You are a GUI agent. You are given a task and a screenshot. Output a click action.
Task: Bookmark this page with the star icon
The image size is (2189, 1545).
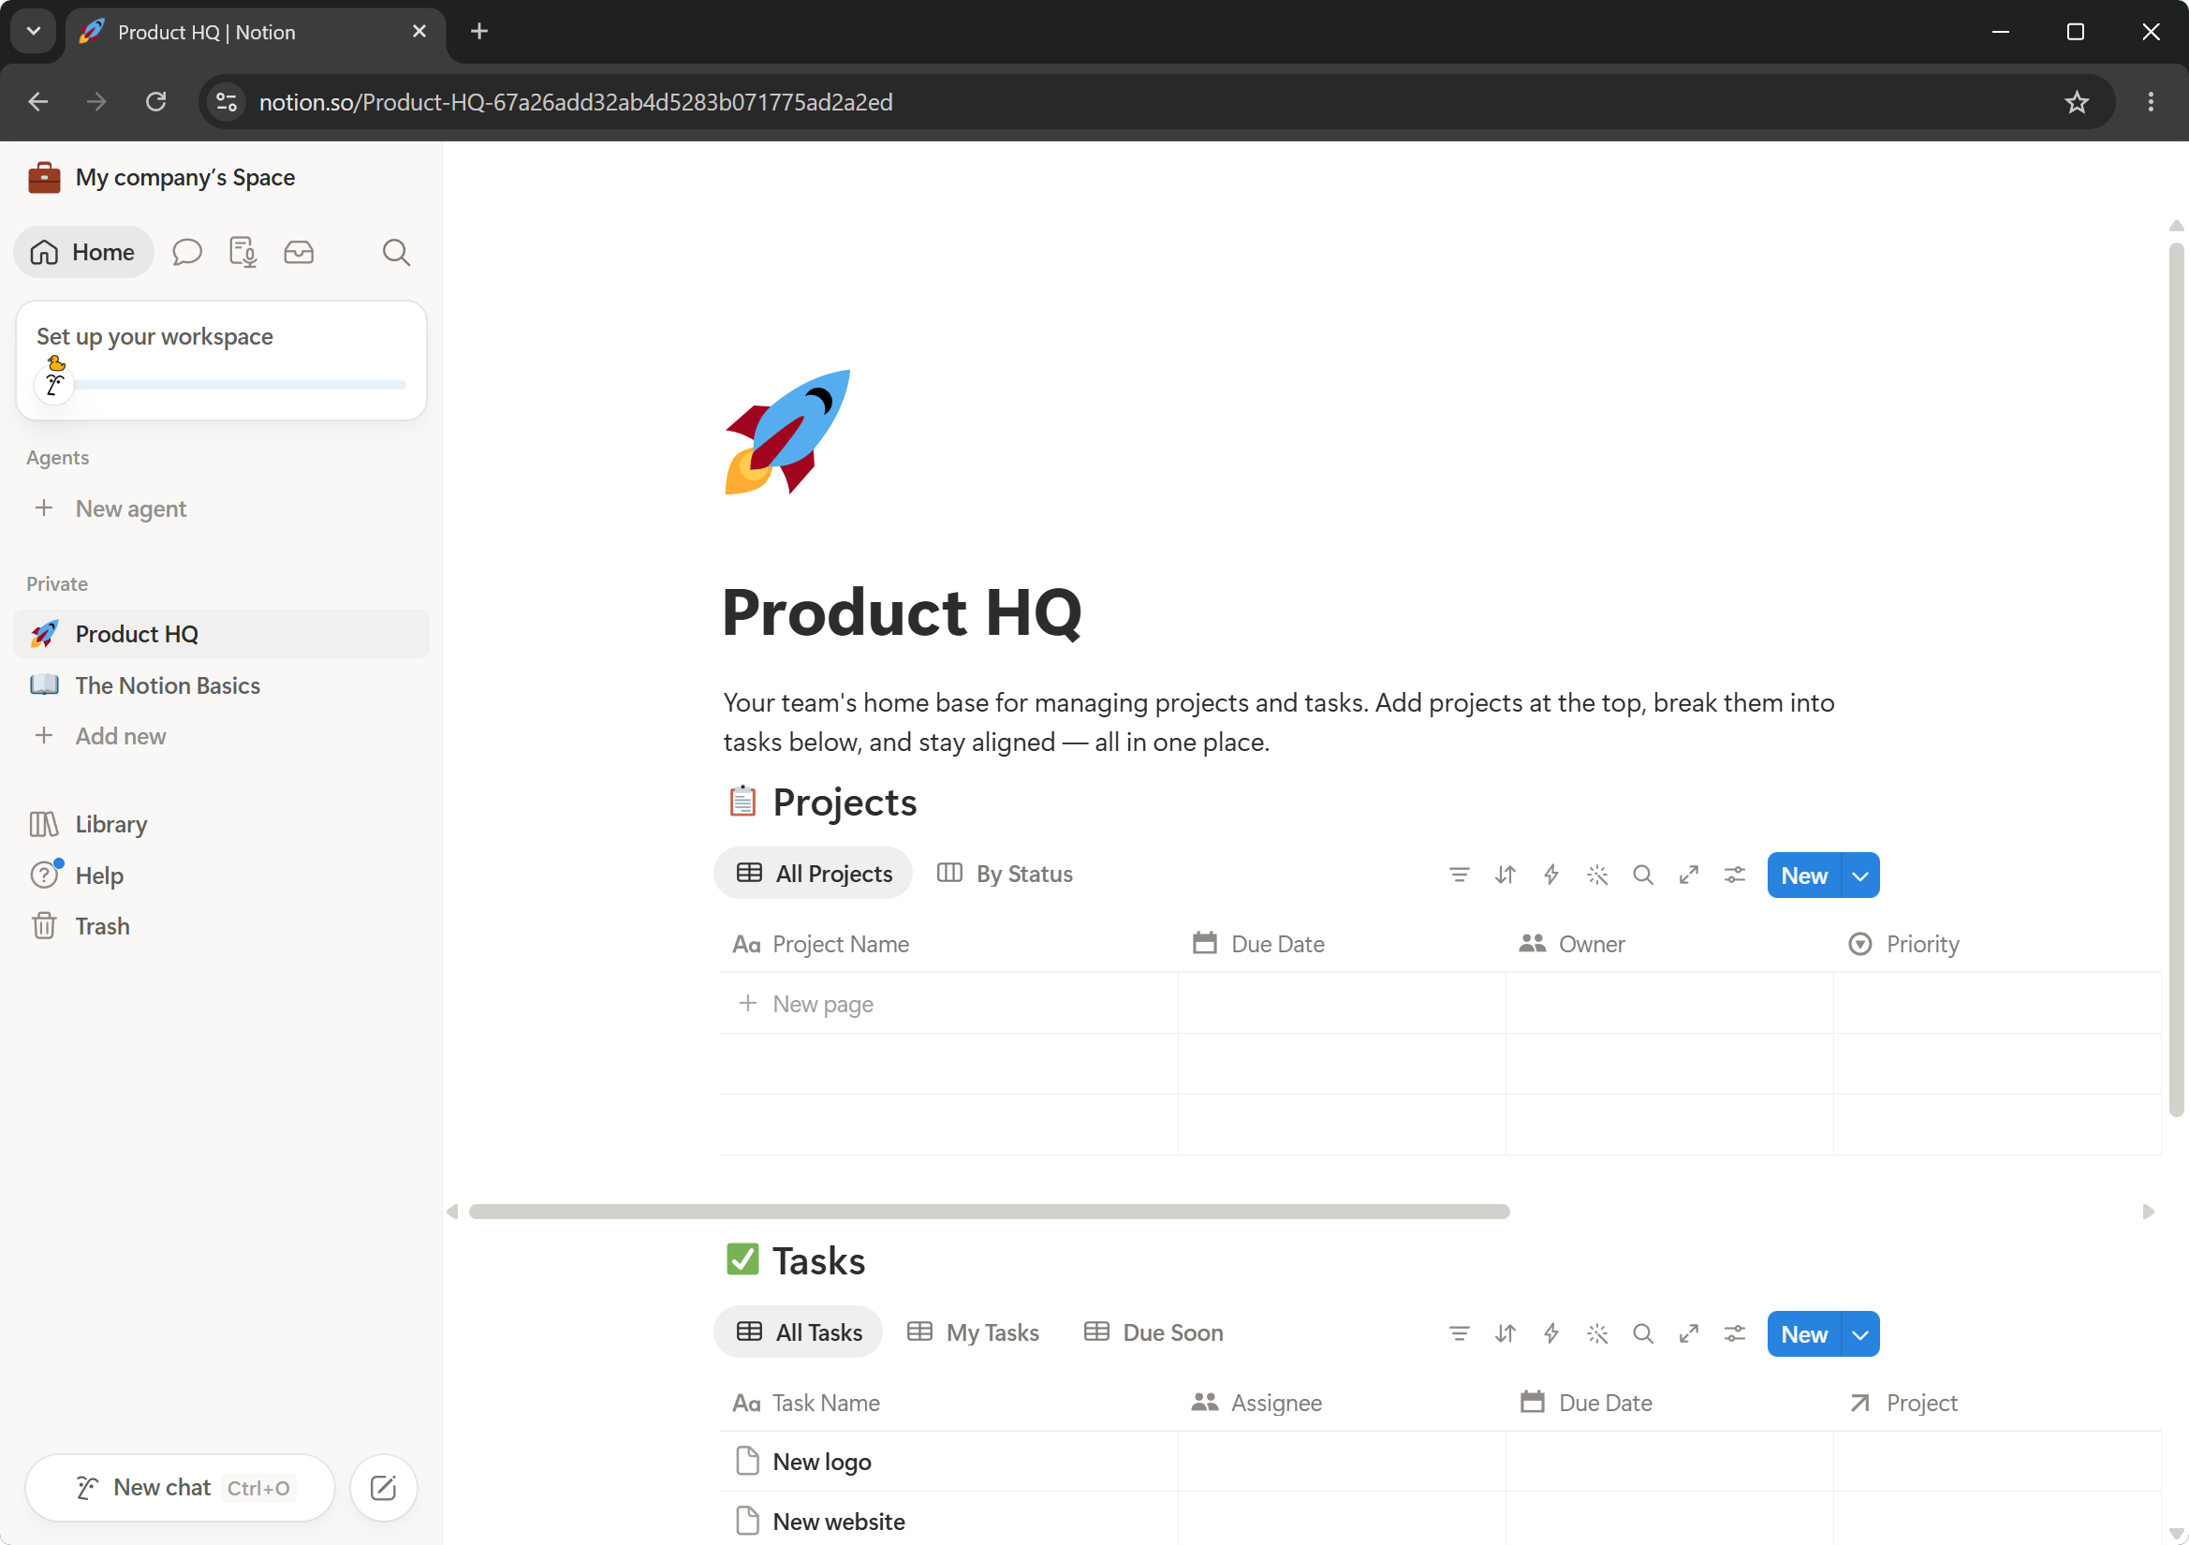point(2077,102)
